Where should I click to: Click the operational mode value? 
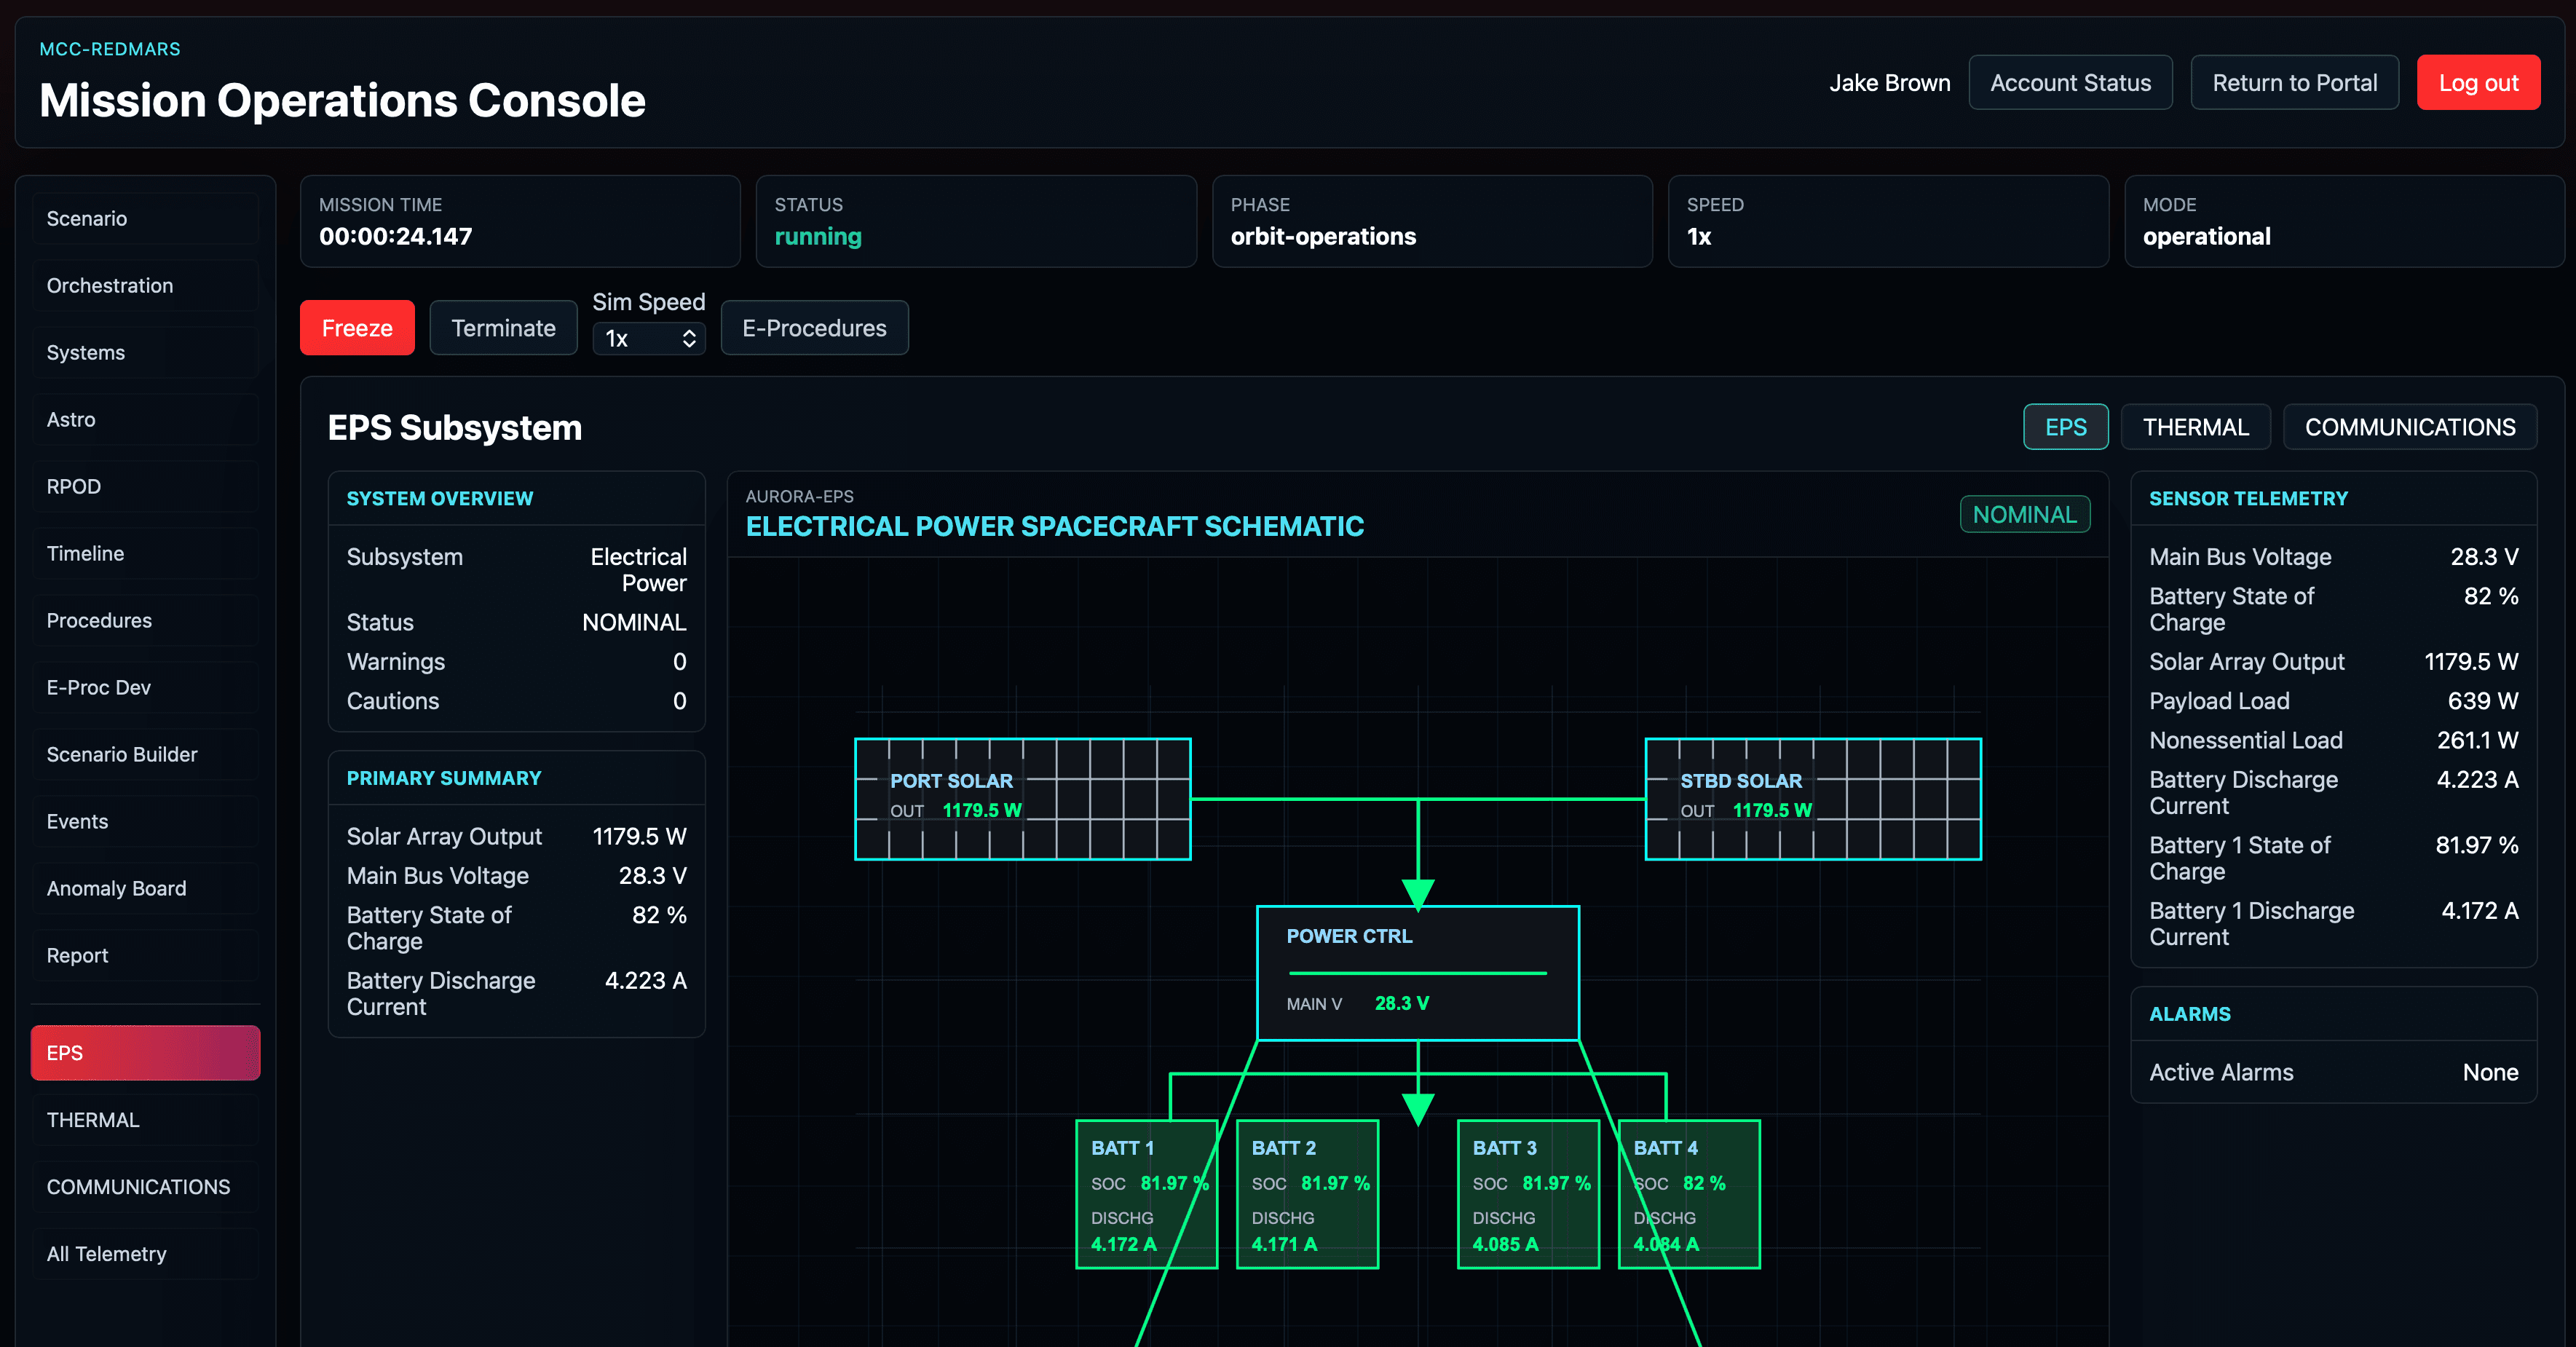pyautogui.click(x=2206, y=237)
